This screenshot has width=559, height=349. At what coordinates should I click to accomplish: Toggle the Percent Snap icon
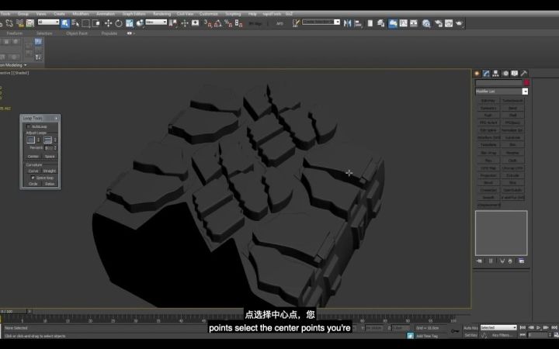[228, 23]
